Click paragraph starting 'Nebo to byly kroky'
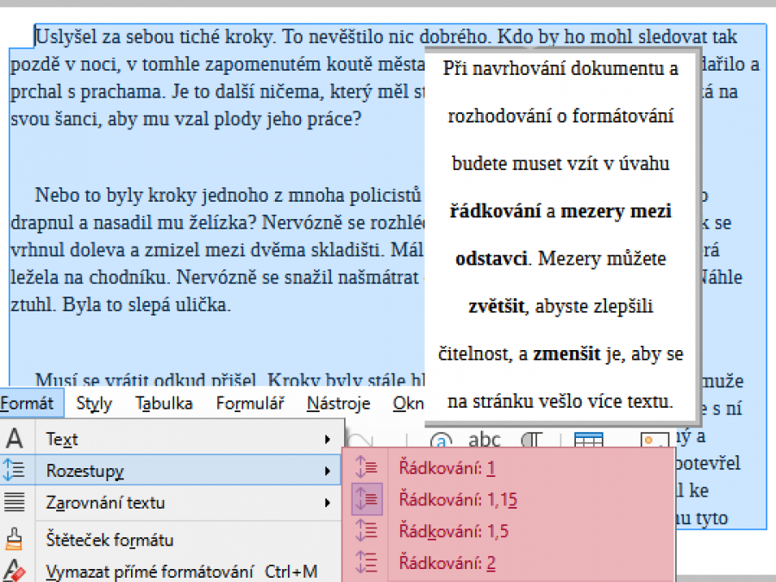Screen dimensions: 776x582 218,249
